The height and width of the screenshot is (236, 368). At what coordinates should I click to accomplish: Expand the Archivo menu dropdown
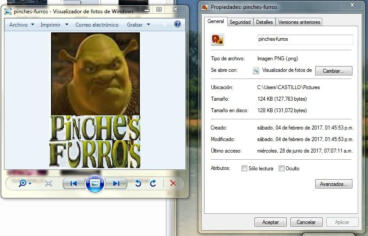21,25
